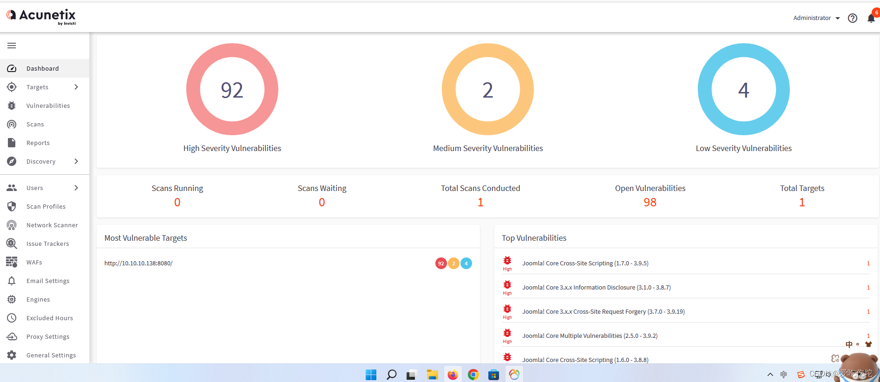Click the Scan Profiles shield icon

tap(12, 206)
